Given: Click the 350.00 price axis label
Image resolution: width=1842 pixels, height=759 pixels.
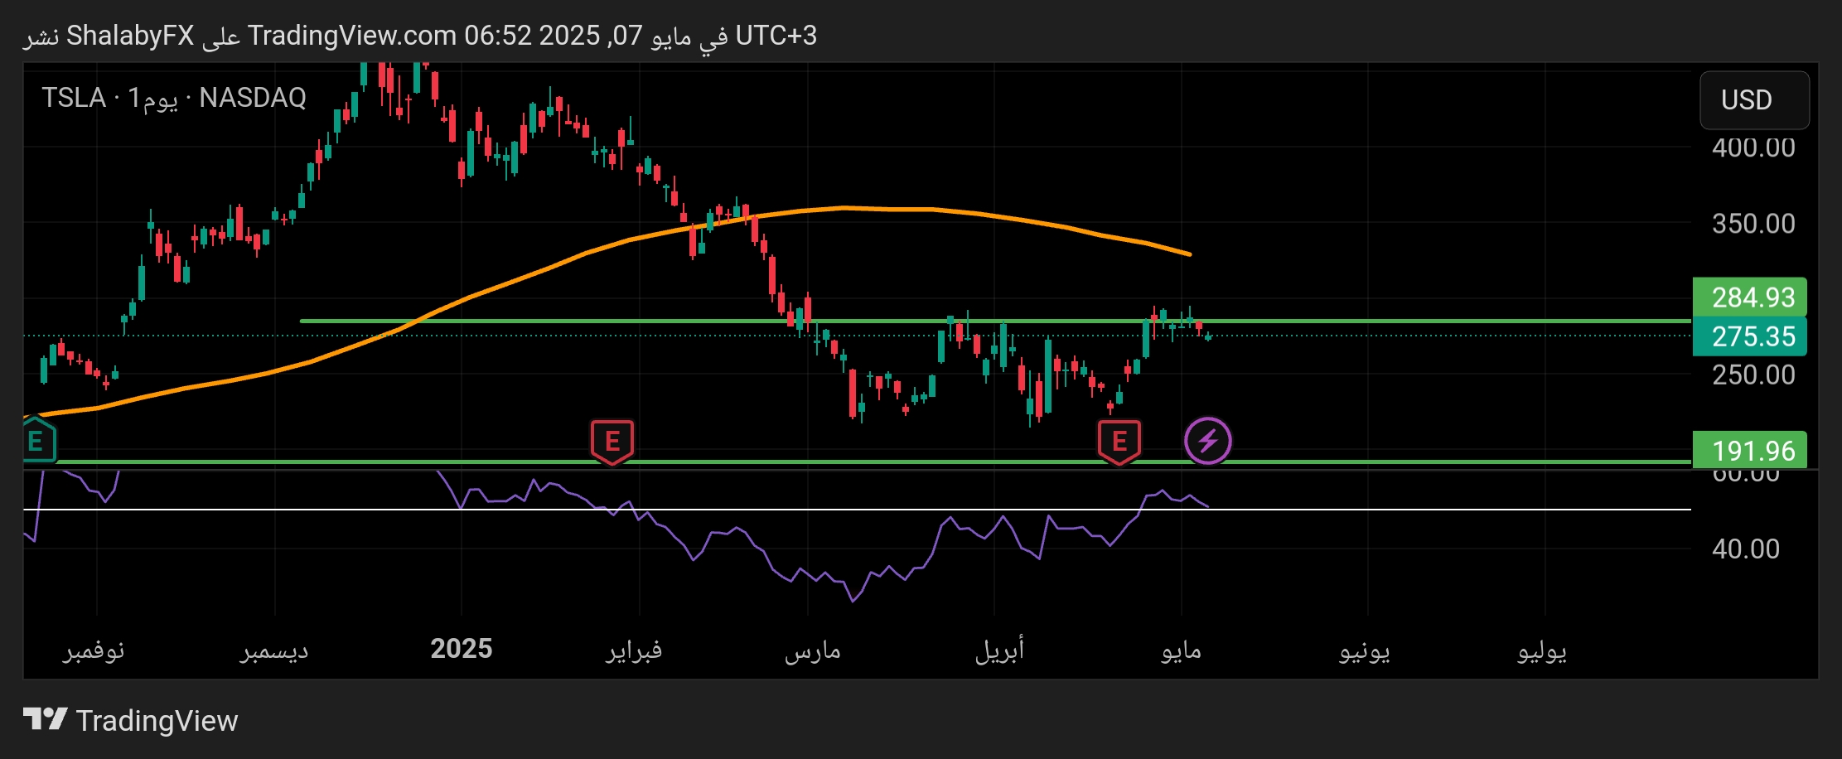Looking at the screenshot, I should pos(1753,224).
